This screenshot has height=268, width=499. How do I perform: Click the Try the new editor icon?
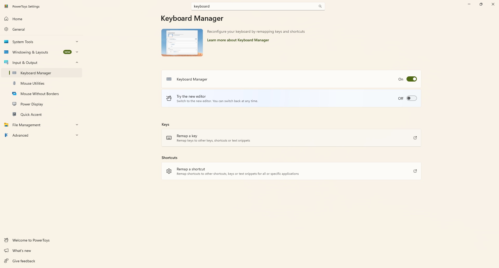pyautogui.click(x=169, y=98)
